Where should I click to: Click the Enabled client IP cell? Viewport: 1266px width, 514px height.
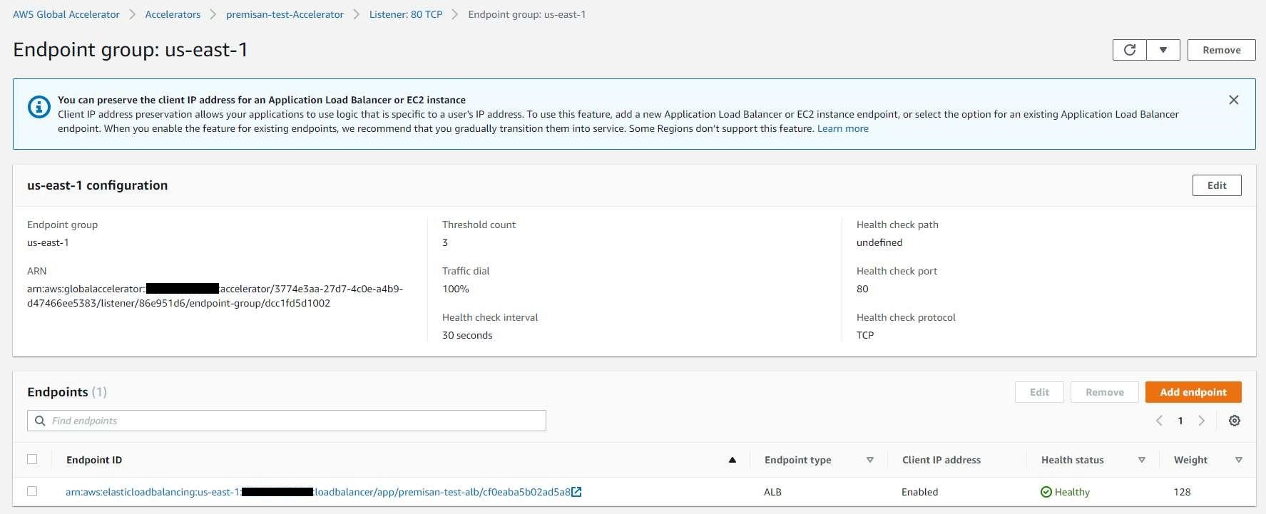(x=920, y=492)
